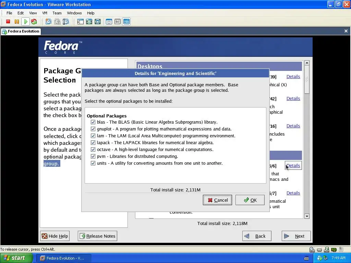Click the Hide Help button
The height and width of the screenshot is (263, 351).
click(x=55, y=236)
